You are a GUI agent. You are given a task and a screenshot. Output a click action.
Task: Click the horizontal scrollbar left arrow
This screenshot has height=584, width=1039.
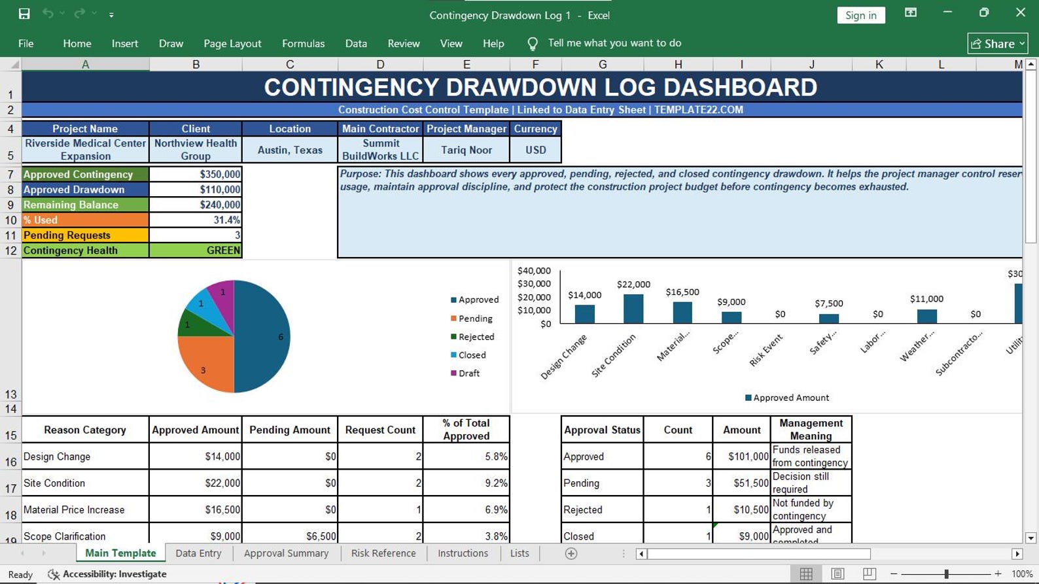point(641,554)
